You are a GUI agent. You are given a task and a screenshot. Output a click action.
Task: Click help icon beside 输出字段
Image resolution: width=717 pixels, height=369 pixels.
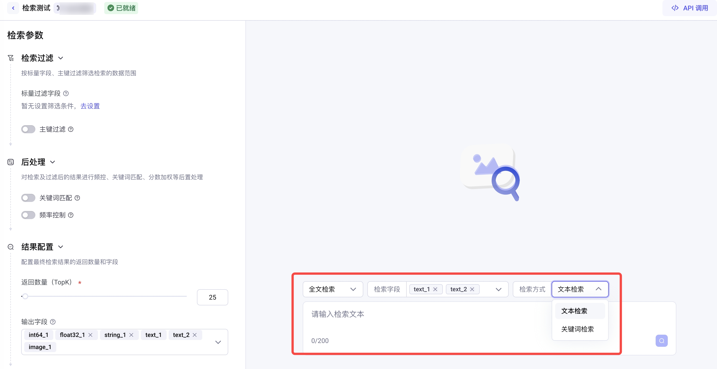[x=53, y=322]
